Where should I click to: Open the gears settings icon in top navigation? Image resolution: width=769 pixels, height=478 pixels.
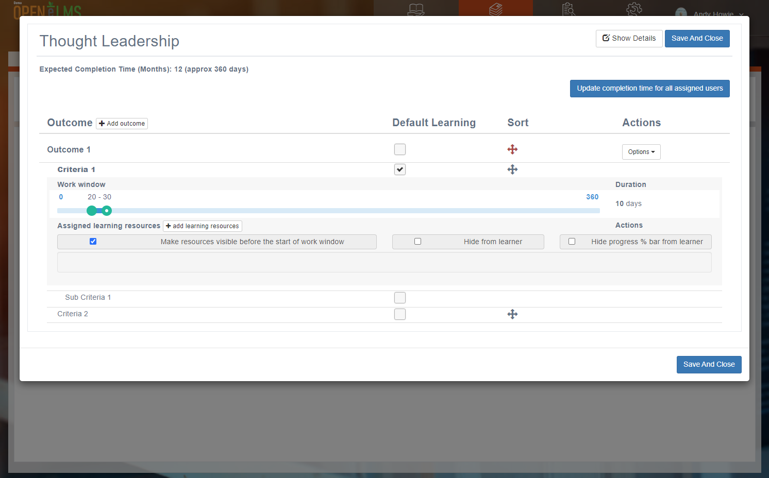click(634, 9)
